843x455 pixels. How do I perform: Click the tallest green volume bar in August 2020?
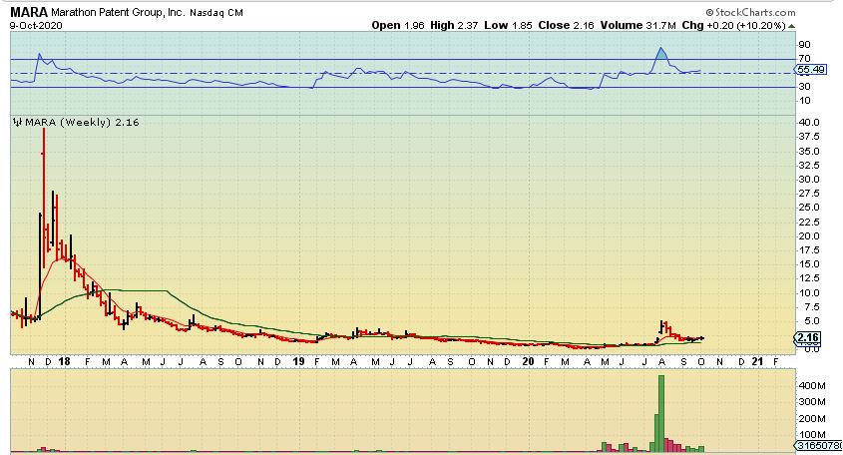[661, 413]
